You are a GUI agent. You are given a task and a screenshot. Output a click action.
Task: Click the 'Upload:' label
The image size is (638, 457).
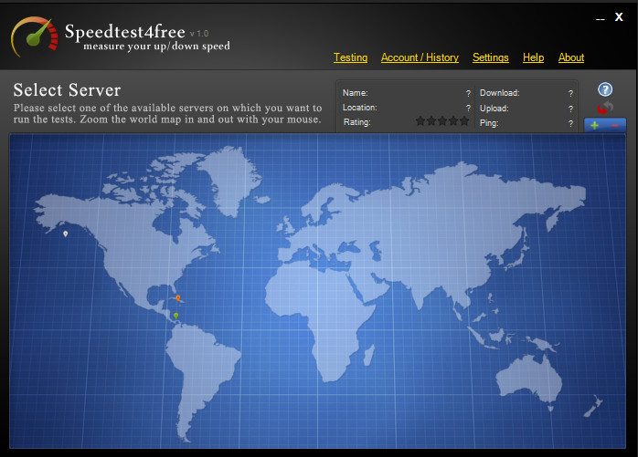tap(494, 109)
